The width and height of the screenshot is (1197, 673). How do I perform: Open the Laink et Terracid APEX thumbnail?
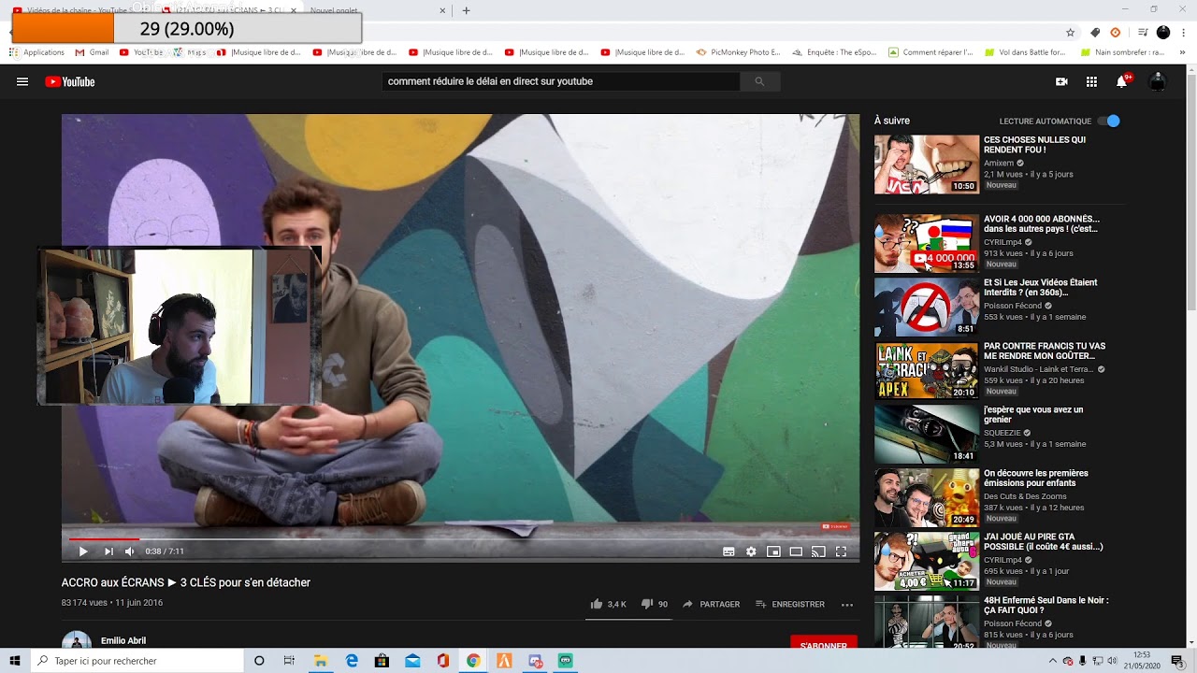[x=927, y=371]
